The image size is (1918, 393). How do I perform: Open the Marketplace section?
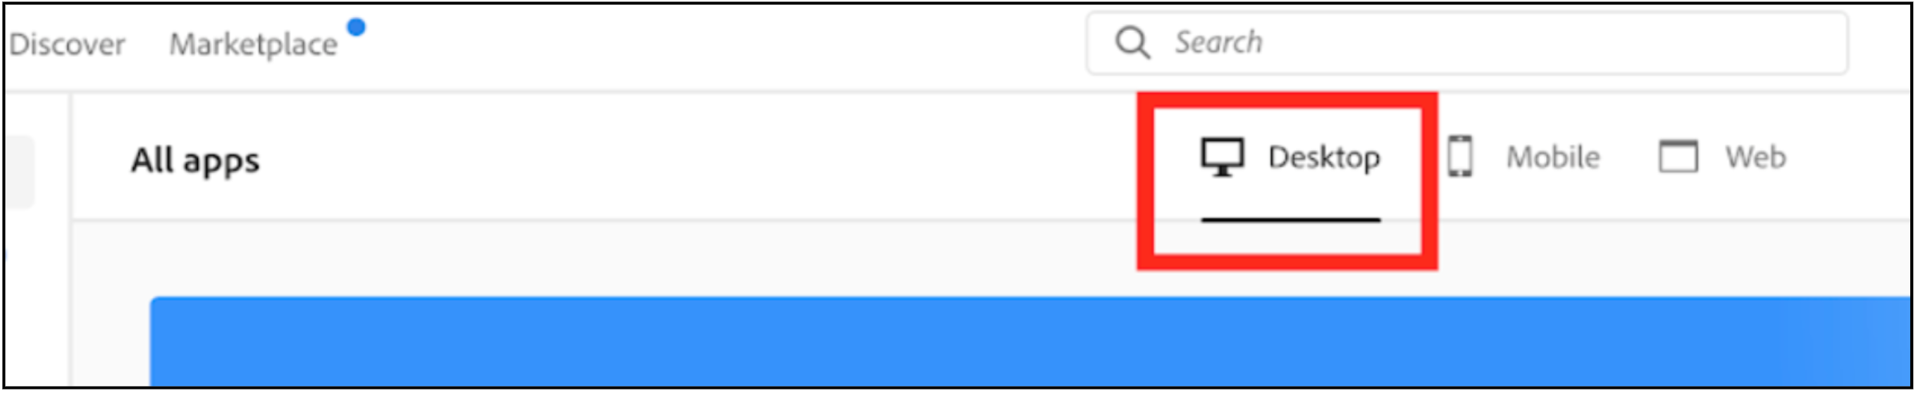[x=254, y=44]
